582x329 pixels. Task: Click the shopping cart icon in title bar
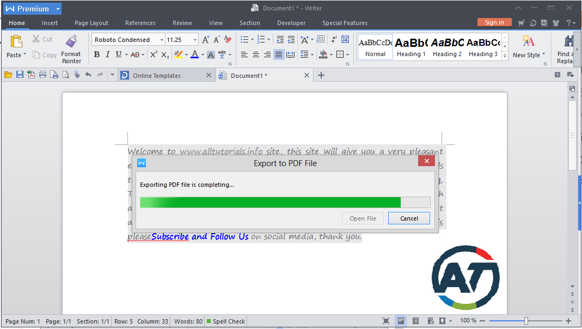[x=521, y=23]
